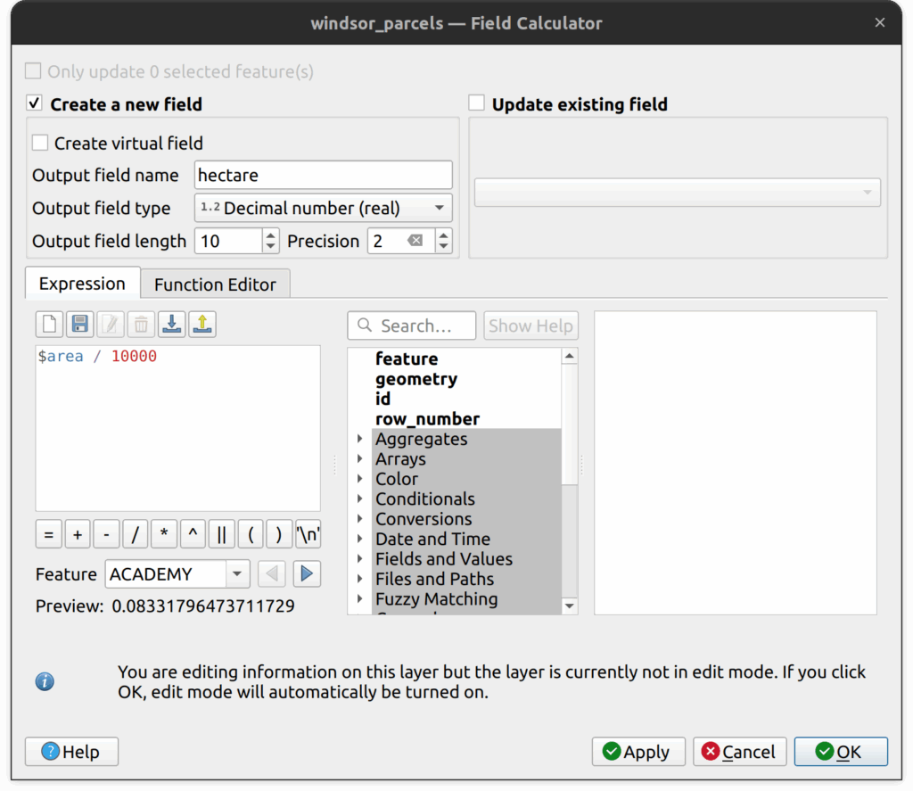Clear the Precision value
The image size is (913, 791).
pos(415,241)
